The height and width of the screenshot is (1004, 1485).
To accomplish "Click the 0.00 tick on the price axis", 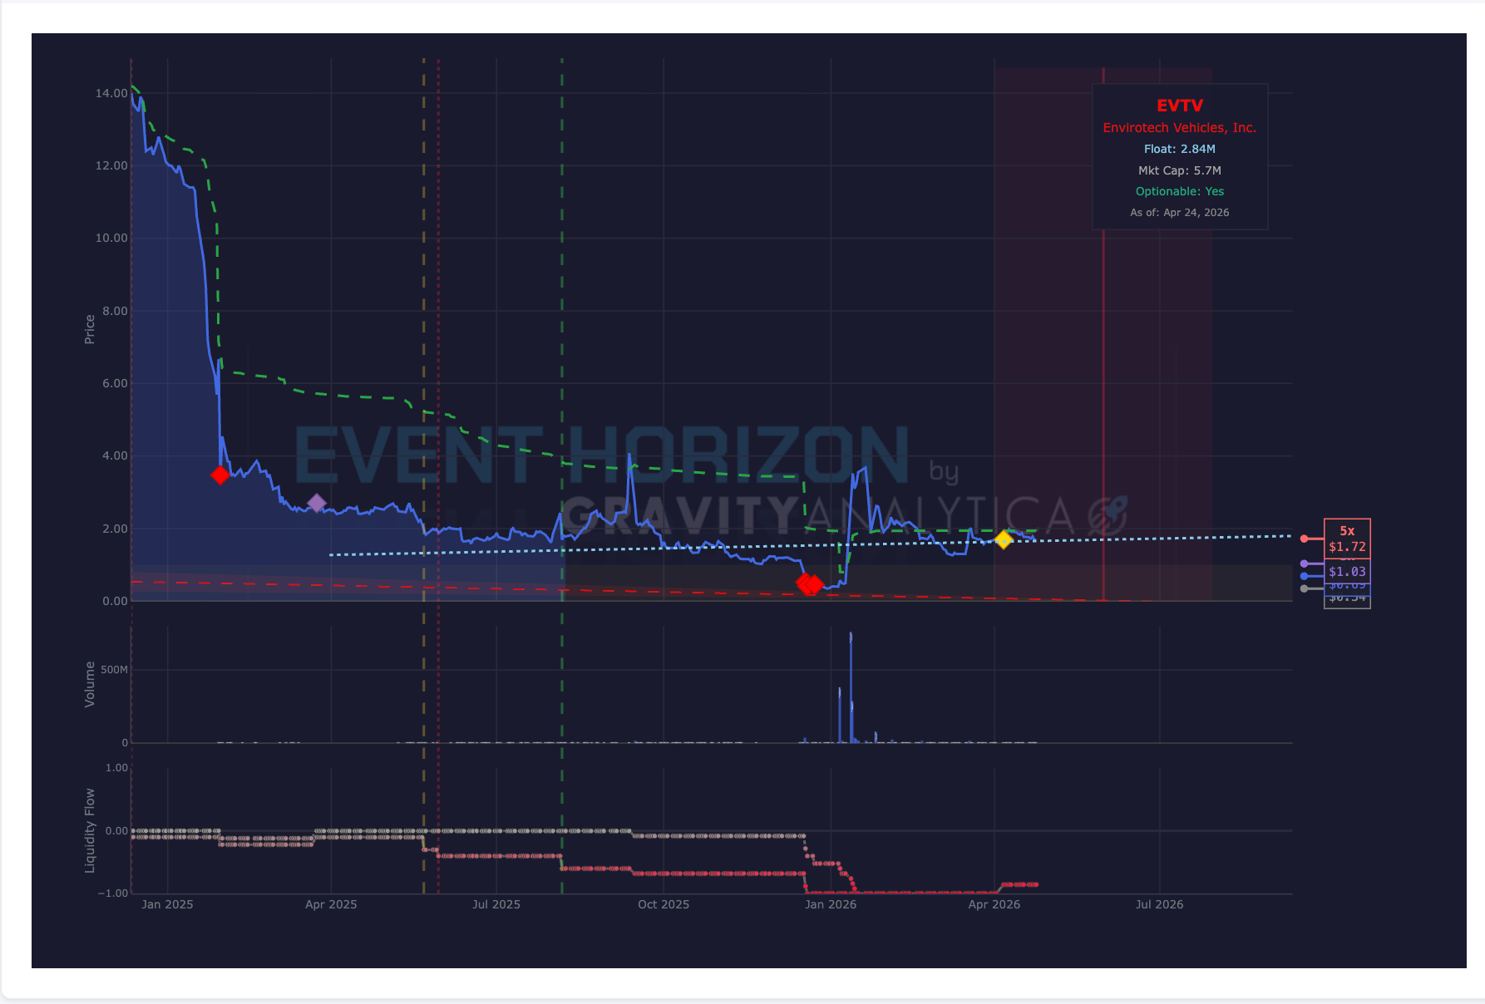I will pyautogui.click(x=115, y=601).
